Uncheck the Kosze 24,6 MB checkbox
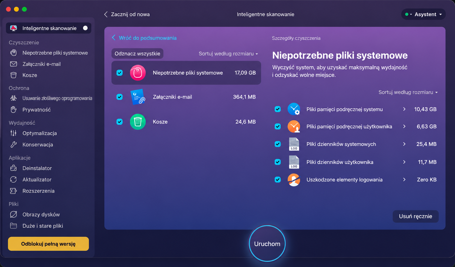455x267 pixels. 120,122
